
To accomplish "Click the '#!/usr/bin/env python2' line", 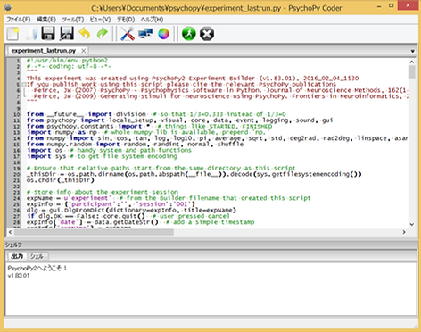I will (x=67, y=61).
